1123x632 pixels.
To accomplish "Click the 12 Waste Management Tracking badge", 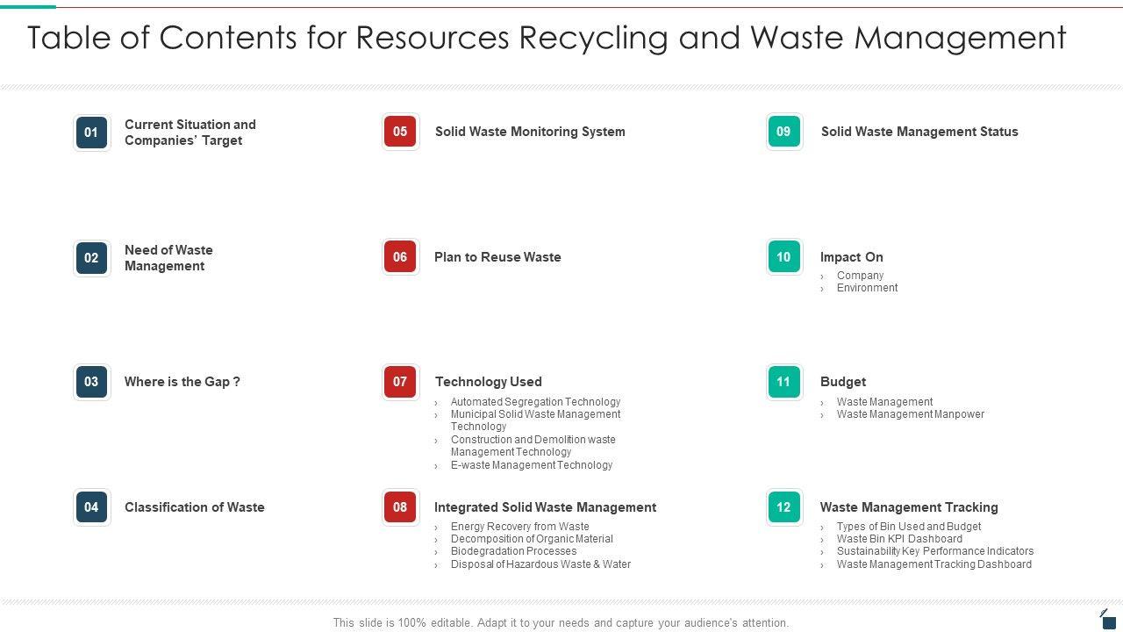I will pos(783,507).
